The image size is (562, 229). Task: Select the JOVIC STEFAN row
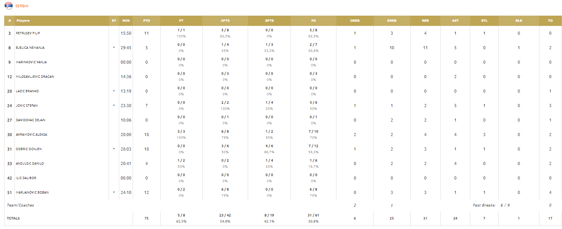click(x=283, y=106)
